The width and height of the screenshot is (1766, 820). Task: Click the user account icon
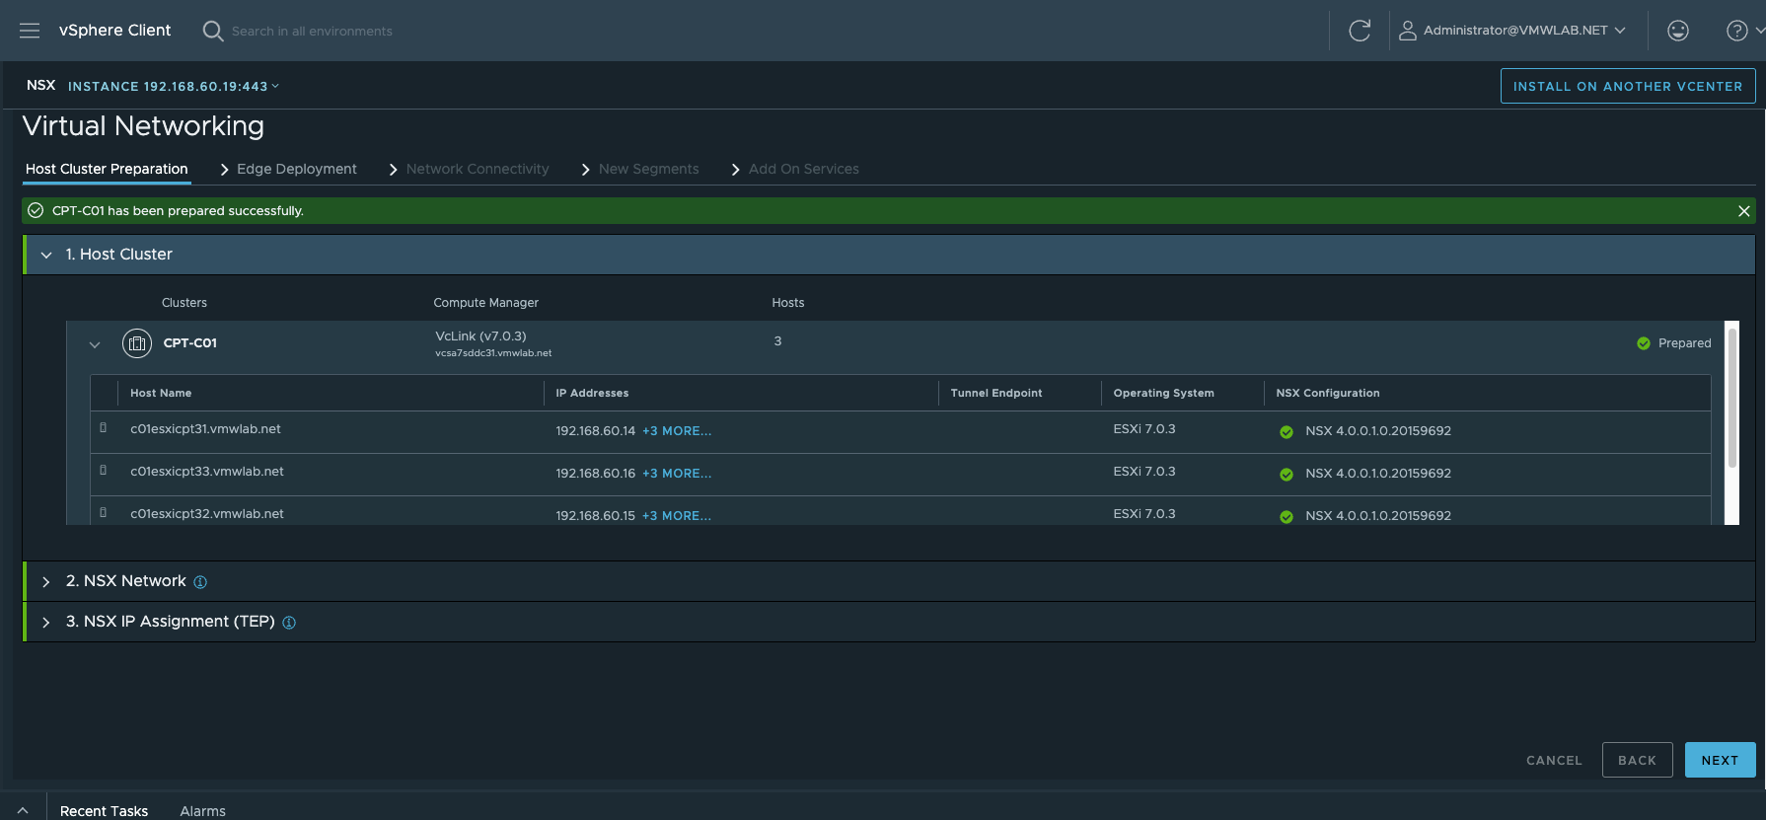point(1408,31)
